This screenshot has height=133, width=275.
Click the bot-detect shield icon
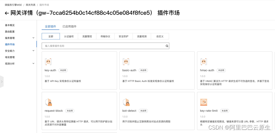point(126,102)
